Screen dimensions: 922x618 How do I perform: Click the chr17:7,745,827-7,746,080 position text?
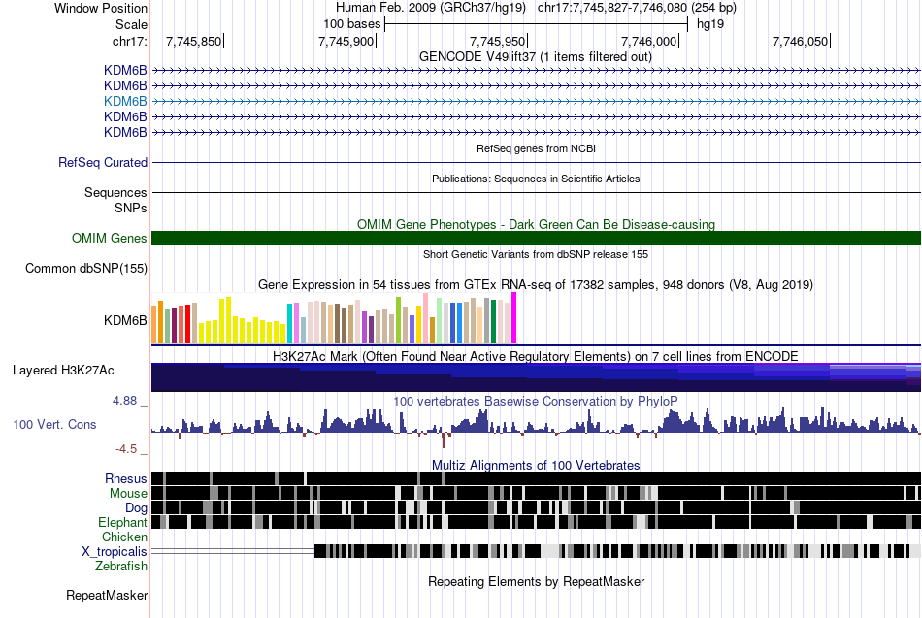click(x=637, y=8)
